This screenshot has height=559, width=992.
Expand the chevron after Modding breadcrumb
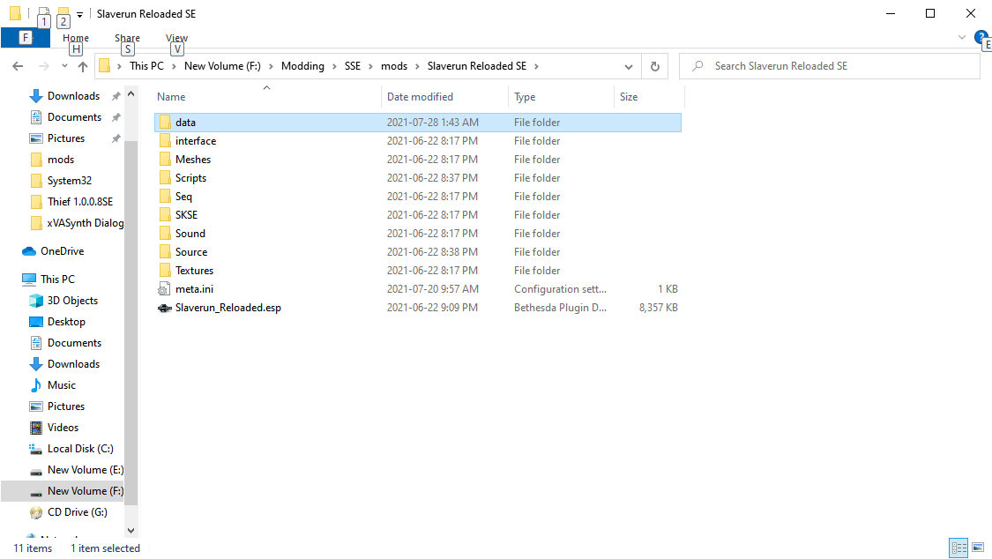[x=334, y=66]
